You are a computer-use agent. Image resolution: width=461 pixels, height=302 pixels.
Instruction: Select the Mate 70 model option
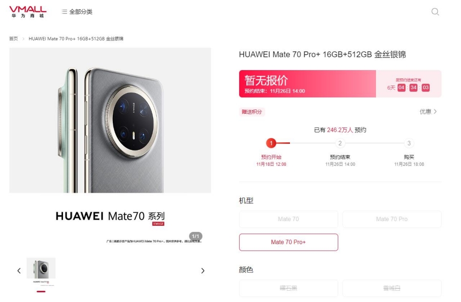pyautogui.click(x=288, y=219)
